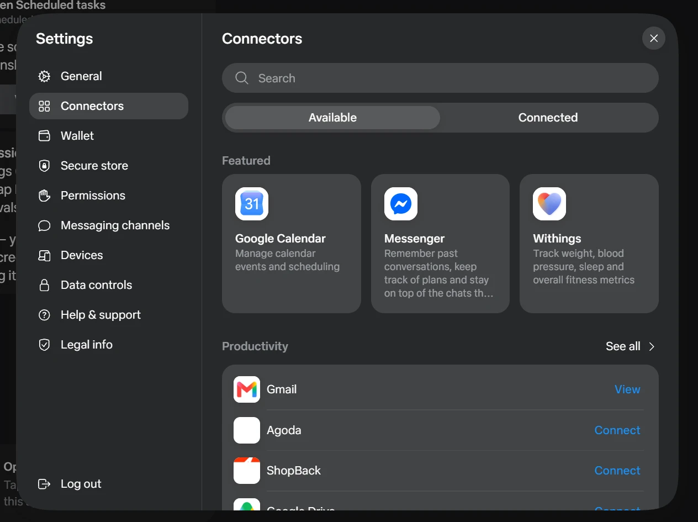Select Connectors in the settings sidebar
Screen dimensions: 698x522
(109, 106)
